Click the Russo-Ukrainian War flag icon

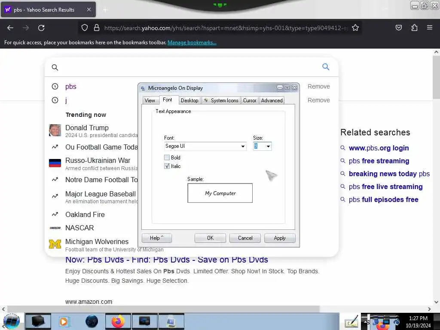click(x=55, y=163)
